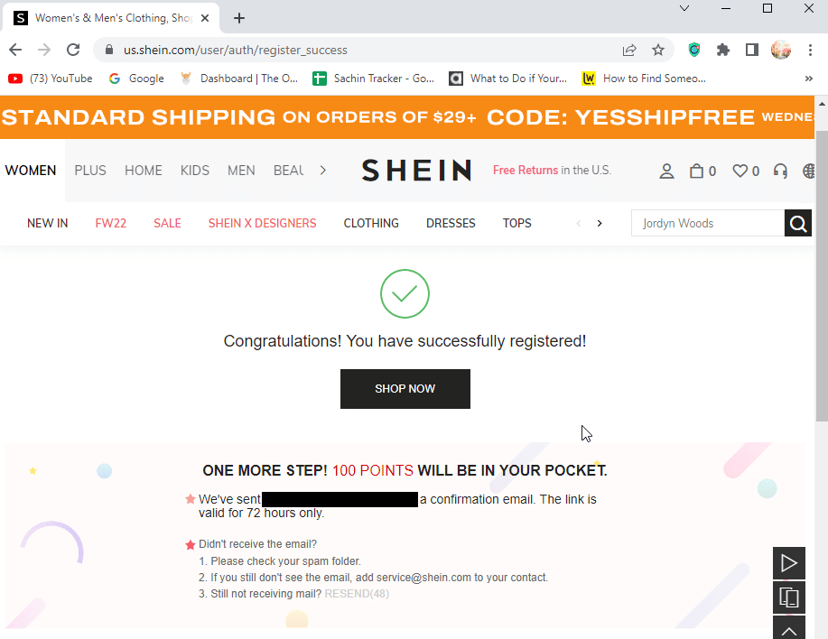The width and height of the screenshot is (828, 639).
Task: Click the mobile app icon at bottom right
Action: 788,597
